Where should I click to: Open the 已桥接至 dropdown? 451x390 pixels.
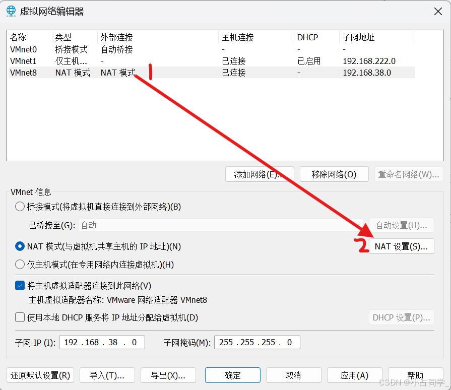[x=221, y=225]
